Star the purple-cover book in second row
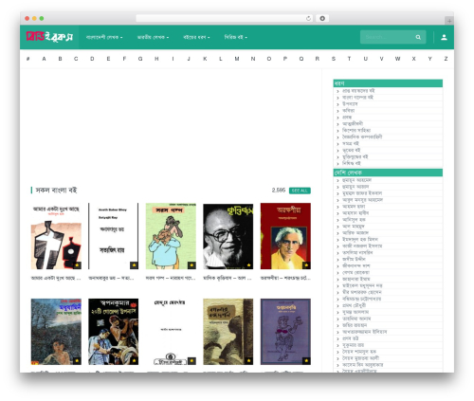This screenshot has height=401, width=474. [306, 361]
